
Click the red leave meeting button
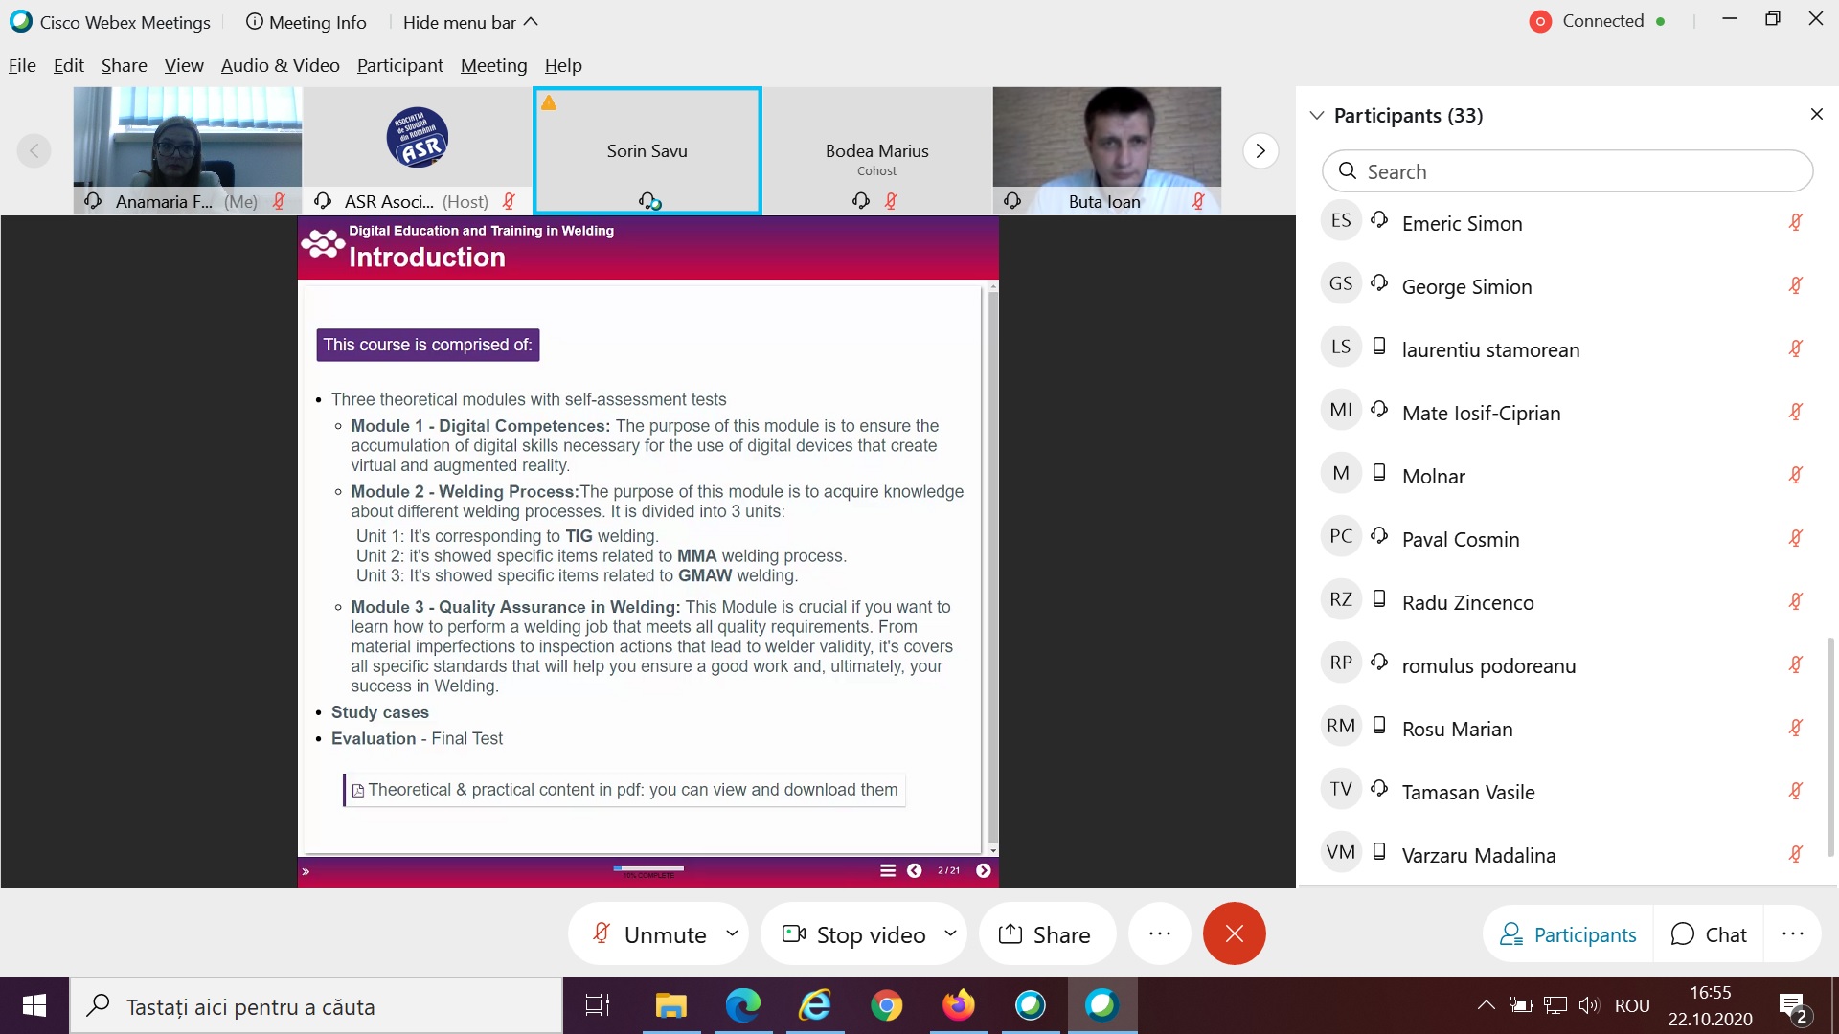click(1234, 933)
